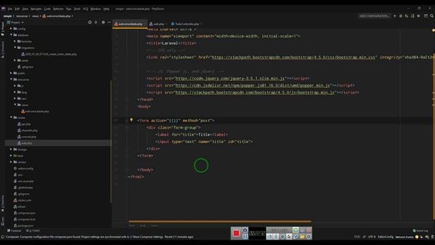
Task: Click the editor horizontal scrollbar
Action: point(220,222)
